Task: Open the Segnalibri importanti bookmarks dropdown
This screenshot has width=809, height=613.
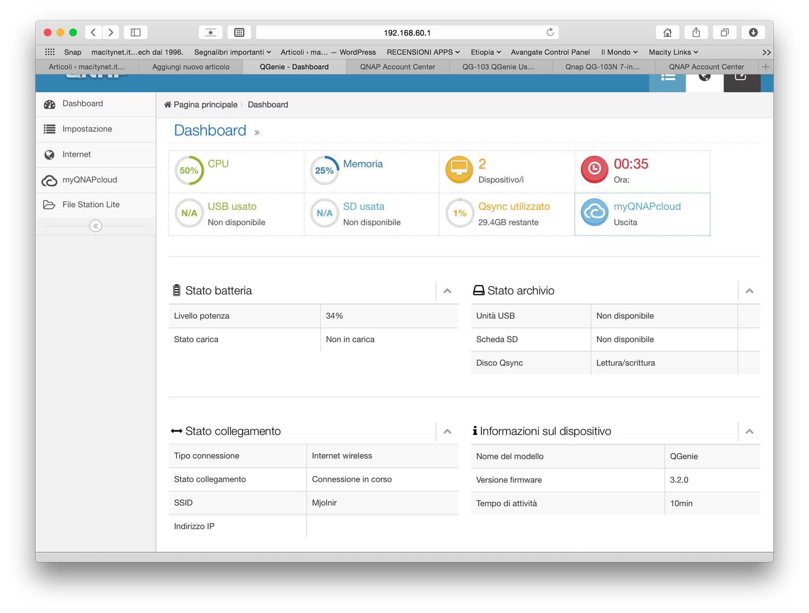Action: [233, 52]
